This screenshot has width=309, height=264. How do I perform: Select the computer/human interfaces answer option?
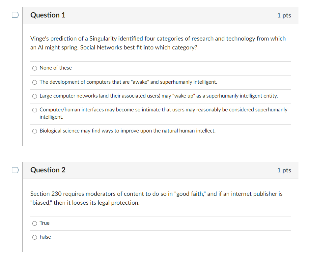coord(35,110)
